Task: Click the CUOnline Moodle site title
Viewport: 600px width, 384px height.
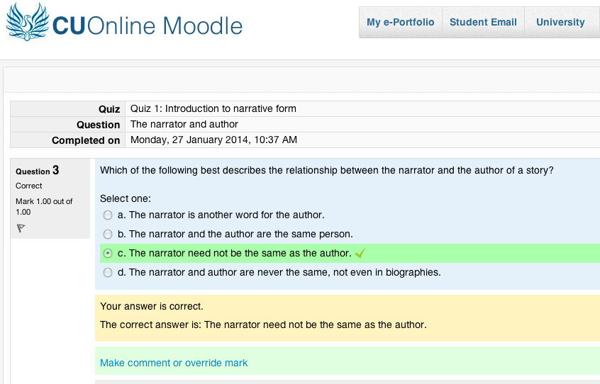Action: 148,26
